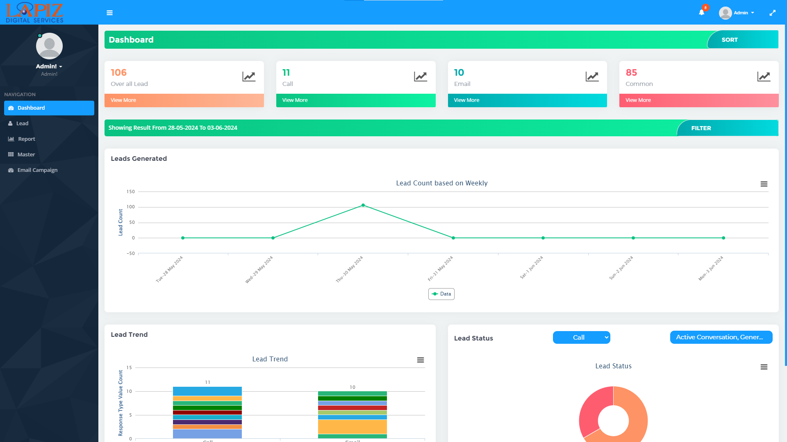
Task: Click the Lapiz Digital Services logo
Action: (35, 12)
